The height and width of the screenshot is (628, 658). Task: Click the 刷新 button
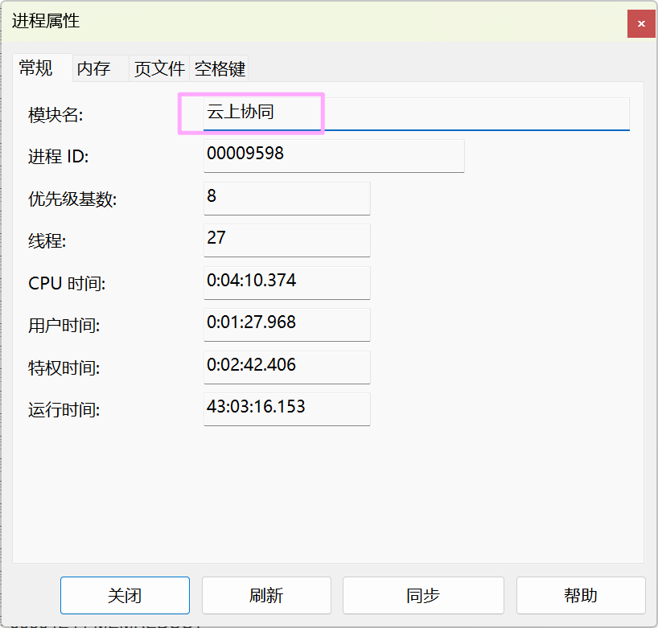(x=266, y=596)
